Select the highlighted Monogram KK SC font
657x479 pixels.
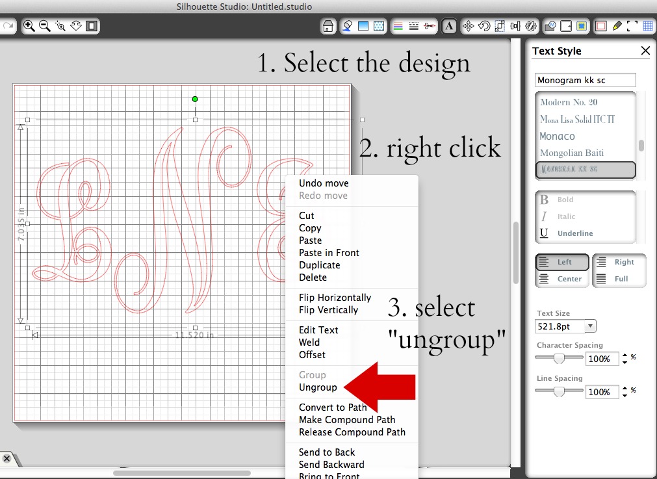[x=586, y=170]
